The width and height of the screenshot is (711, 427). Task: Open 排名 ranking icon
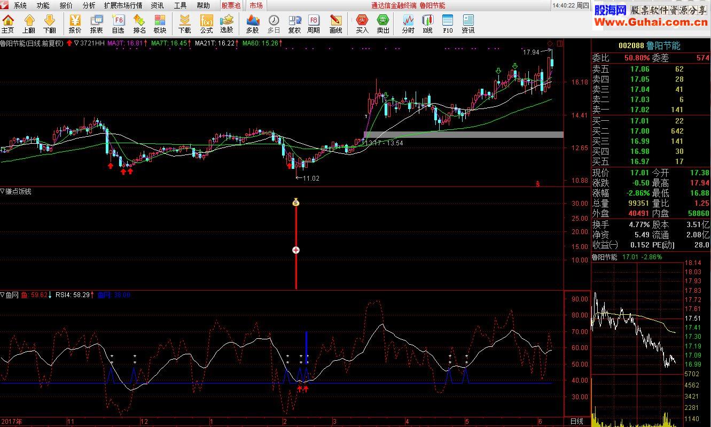point(139,24)
